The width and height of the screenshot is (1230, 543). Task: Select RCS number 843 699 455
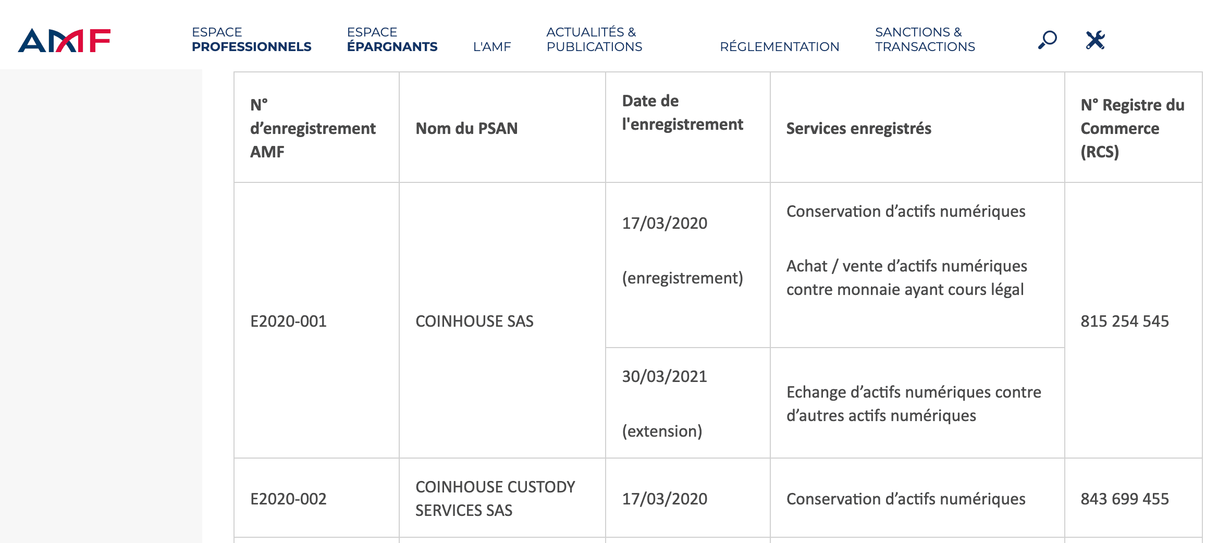point(1124,499)
